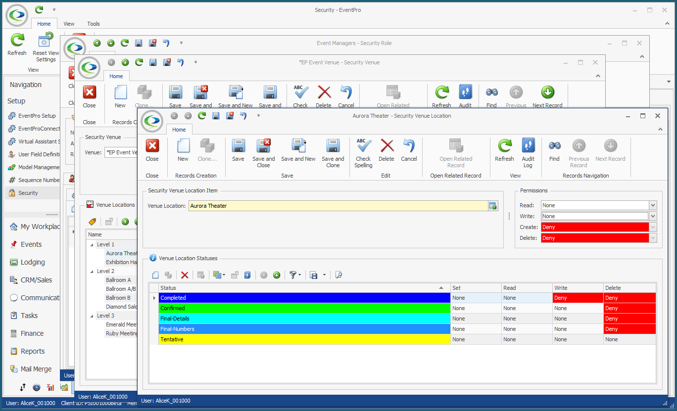Click Find binoculars in Aurora Theater ribbon
677x411 pixels.
[x=554, y=150]
